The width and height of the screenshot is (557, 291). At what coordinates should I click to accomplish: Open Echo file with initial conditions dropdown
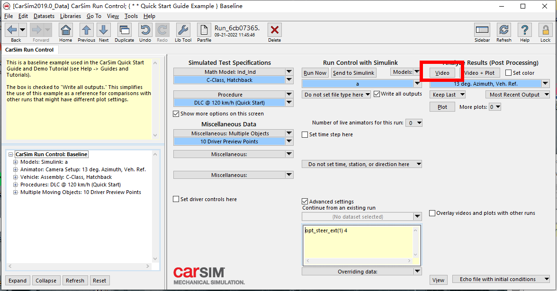(501, 279)
